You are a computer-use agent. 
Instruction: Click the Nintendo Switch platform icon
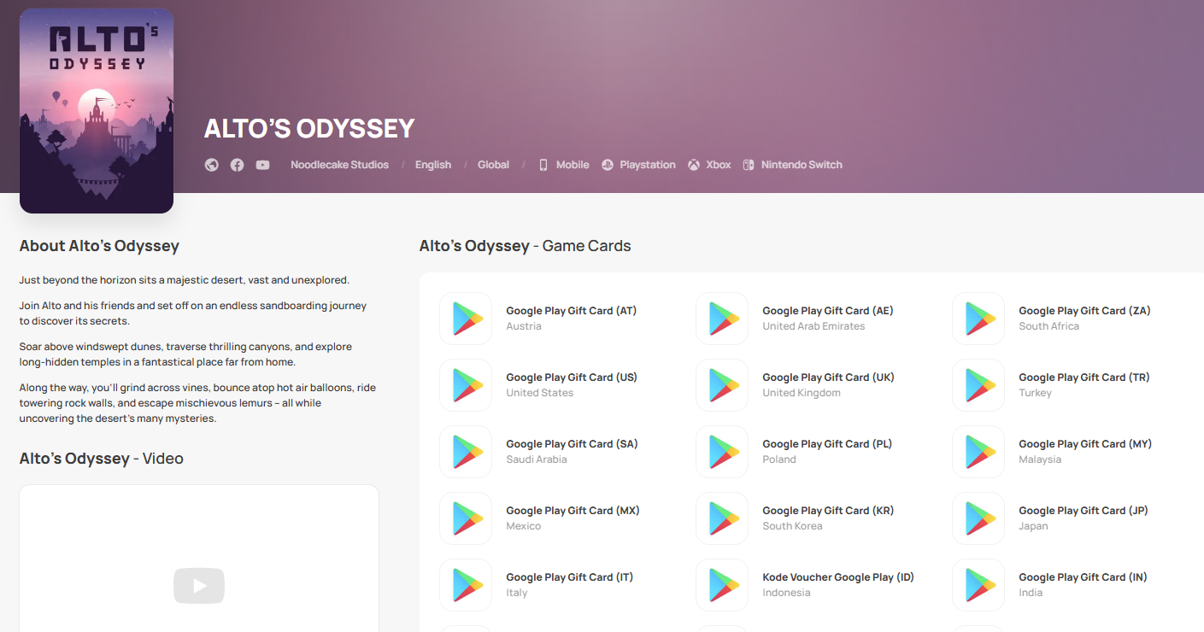[749, 165]
